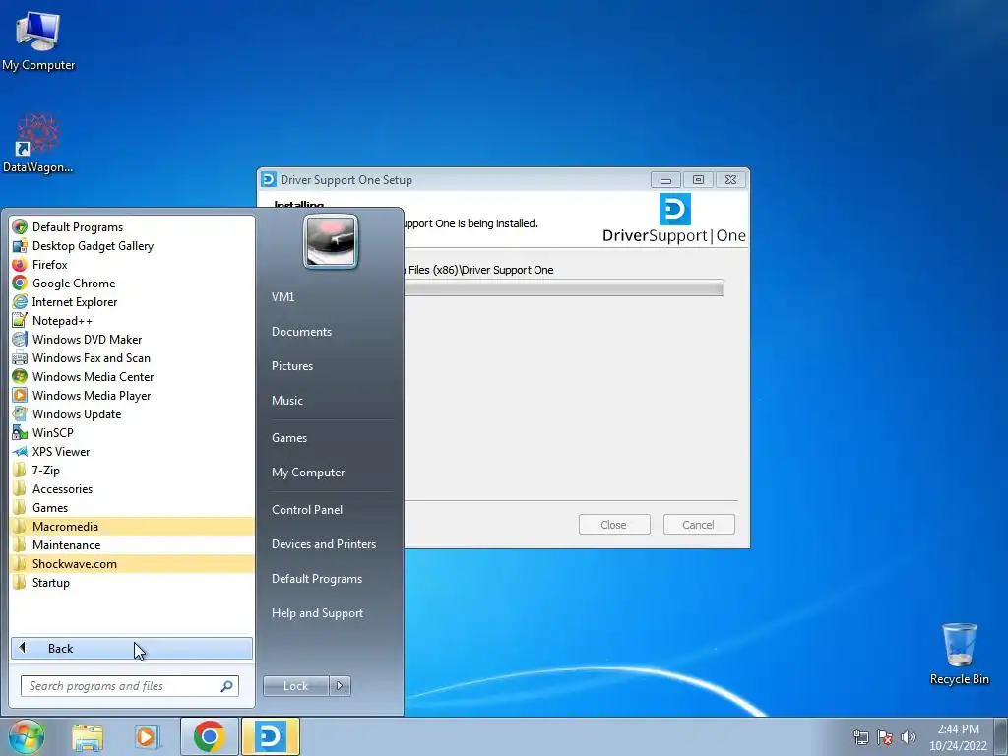The image size is (1008, 756).
Task: Launch Google Chrome from the Start menu list
Action: (133, 283)
